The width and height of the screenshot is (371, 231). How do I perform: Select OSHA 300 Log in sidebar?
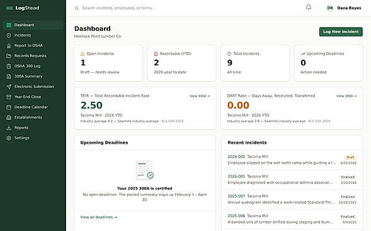(x=33, y=66)
